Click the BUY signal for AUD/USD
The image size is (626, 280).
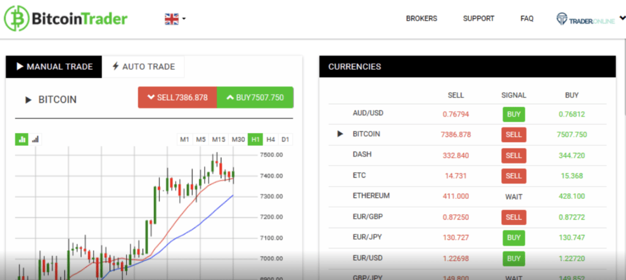(x=514, y=114)
